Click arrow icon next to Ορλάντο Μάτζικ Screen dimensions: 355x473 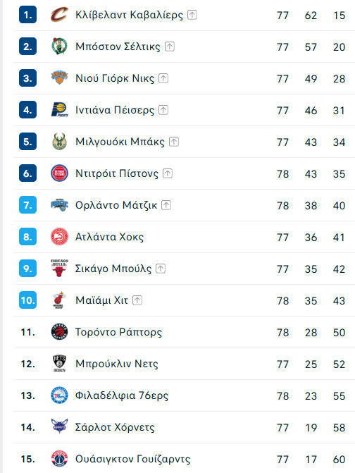(x=166, y=205)
